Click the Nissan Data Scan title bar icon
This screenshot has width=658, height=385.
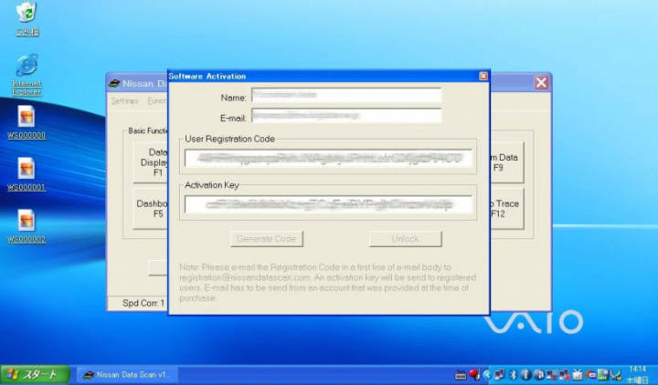pyautogui.click(x=114, y=83)
